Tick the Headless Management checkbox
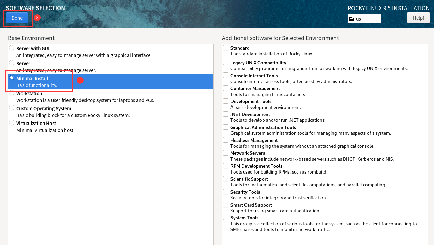 pyautogui.click(x=226, y=140)
